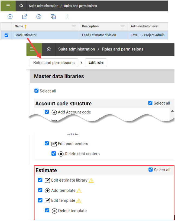Open the Name column filter menu
This screenshot has width=175, height=221.
click(x=74, y=26)
